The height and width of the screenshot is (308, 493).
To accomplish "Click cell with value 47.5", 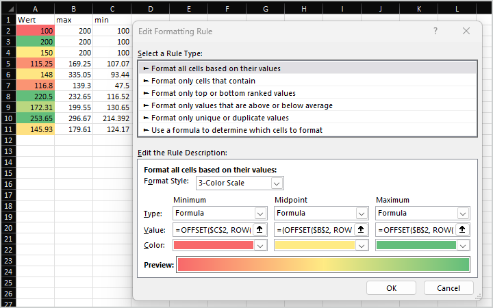I will click(x=112, y=86).
